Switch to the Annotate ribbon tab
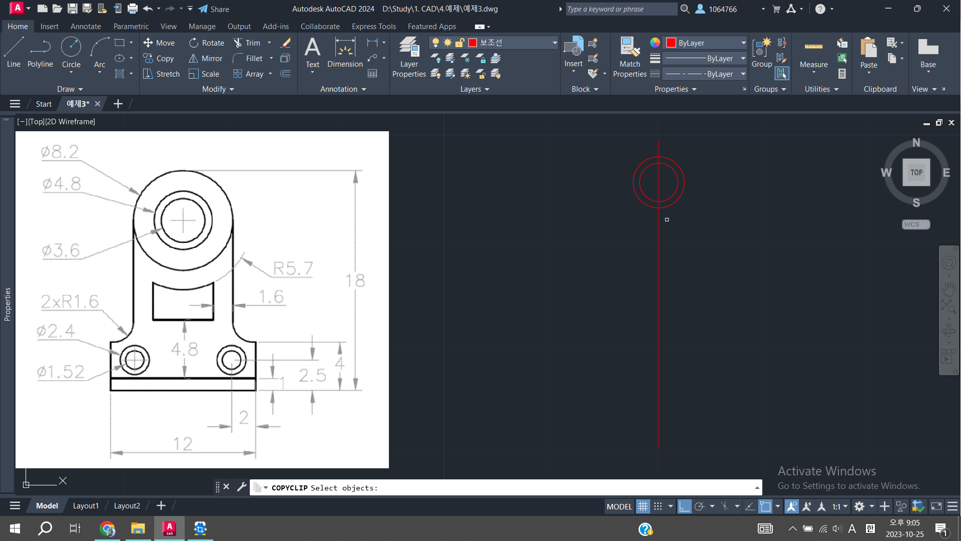961x541 pixels. click(86, 27)
